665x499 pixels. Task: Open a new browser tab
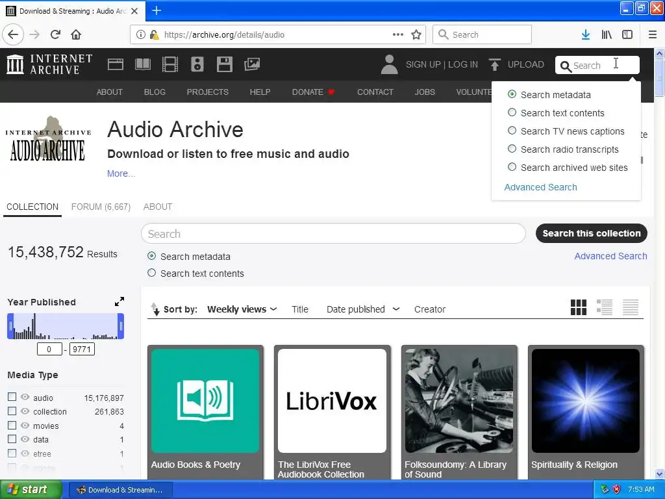point(156,10)
